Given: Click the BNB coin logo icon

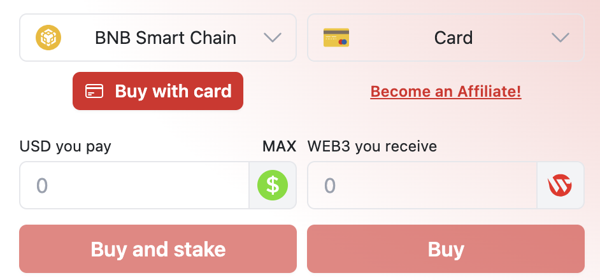Looking at the screenshot, I should click(47, 38).
